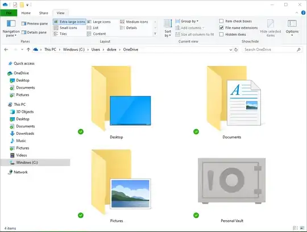This screenshot has width=307, height=232.
Task: Click This PC in the address bar
Action: [x=50, y=49]
